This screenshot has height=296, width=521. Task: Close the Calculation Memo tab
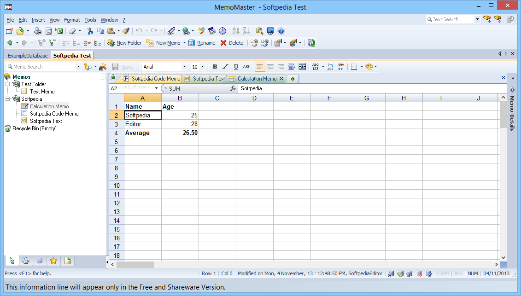(x=281, y=79)
